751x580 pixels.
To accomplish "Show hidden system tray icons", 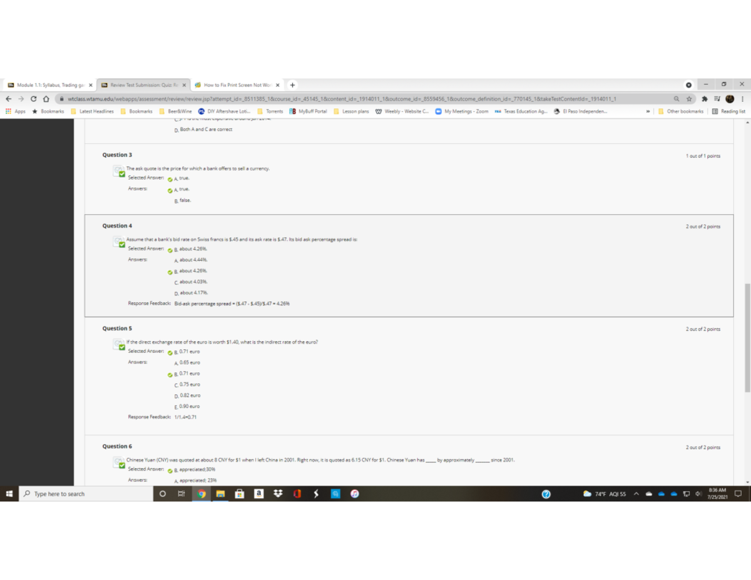I will pos(636,494).
